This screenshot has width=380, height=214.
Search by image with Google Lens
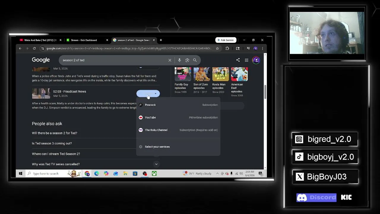187,60
